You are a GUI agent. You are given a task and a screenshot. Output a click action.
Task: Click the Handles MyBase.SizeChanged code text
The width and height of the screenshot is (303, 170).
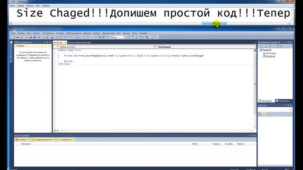pyautogui.click(x=187, y=56)
